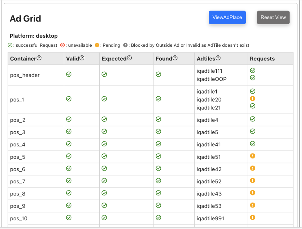Open help icon next to Found header
This screenshot has height=229, width=302.
click(x=175, y=58)
